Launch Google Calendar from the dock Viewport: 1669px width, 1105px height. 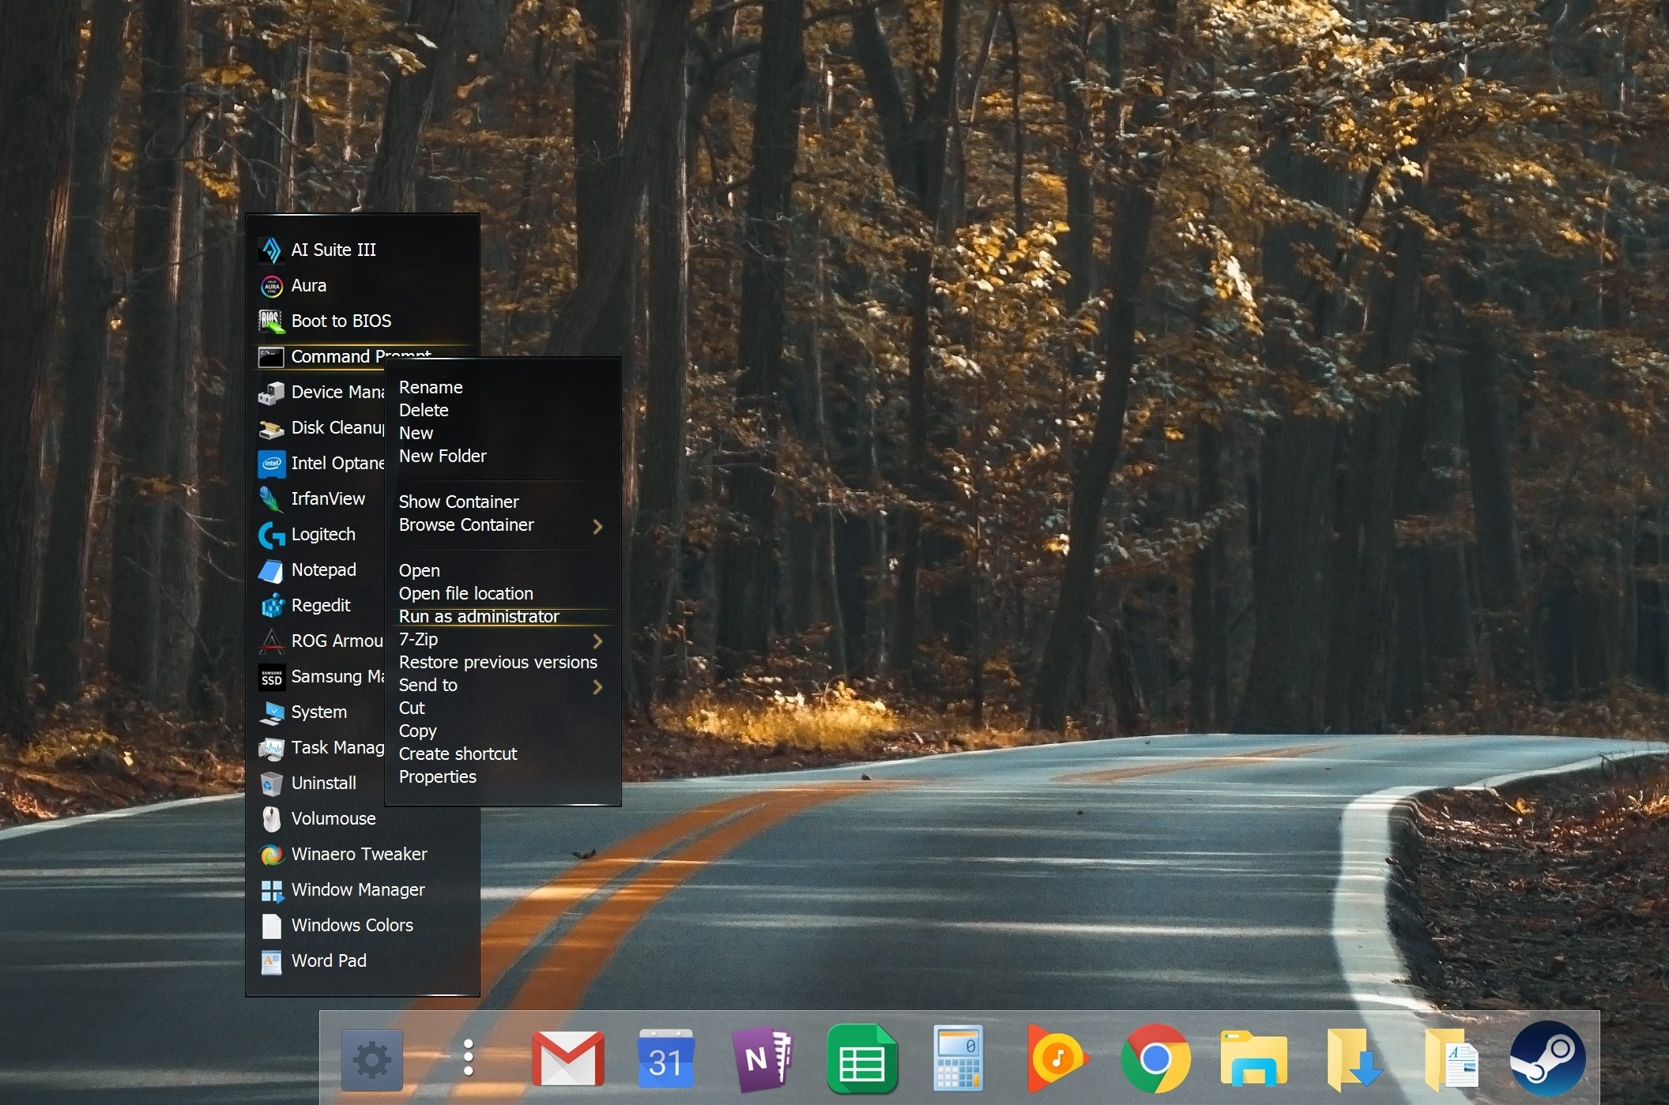[665, 1058]
